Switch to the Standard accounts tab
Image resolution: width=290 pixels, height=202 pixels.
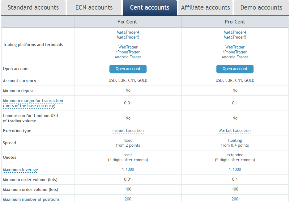[x=33, y=8]
